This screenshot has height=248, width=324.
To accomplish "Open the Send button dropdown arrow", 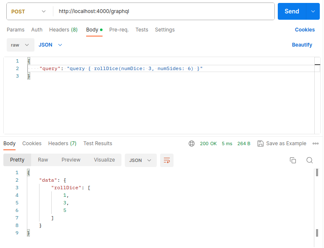I will pyautogui.click(x=313, y=11).
